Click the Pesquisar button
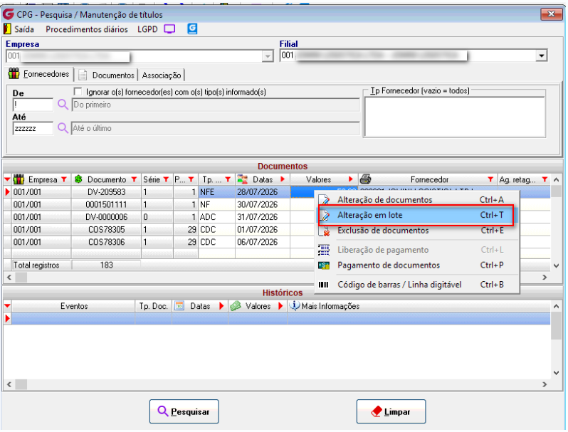This screenshot has height=432, width=568. [184, 411]
